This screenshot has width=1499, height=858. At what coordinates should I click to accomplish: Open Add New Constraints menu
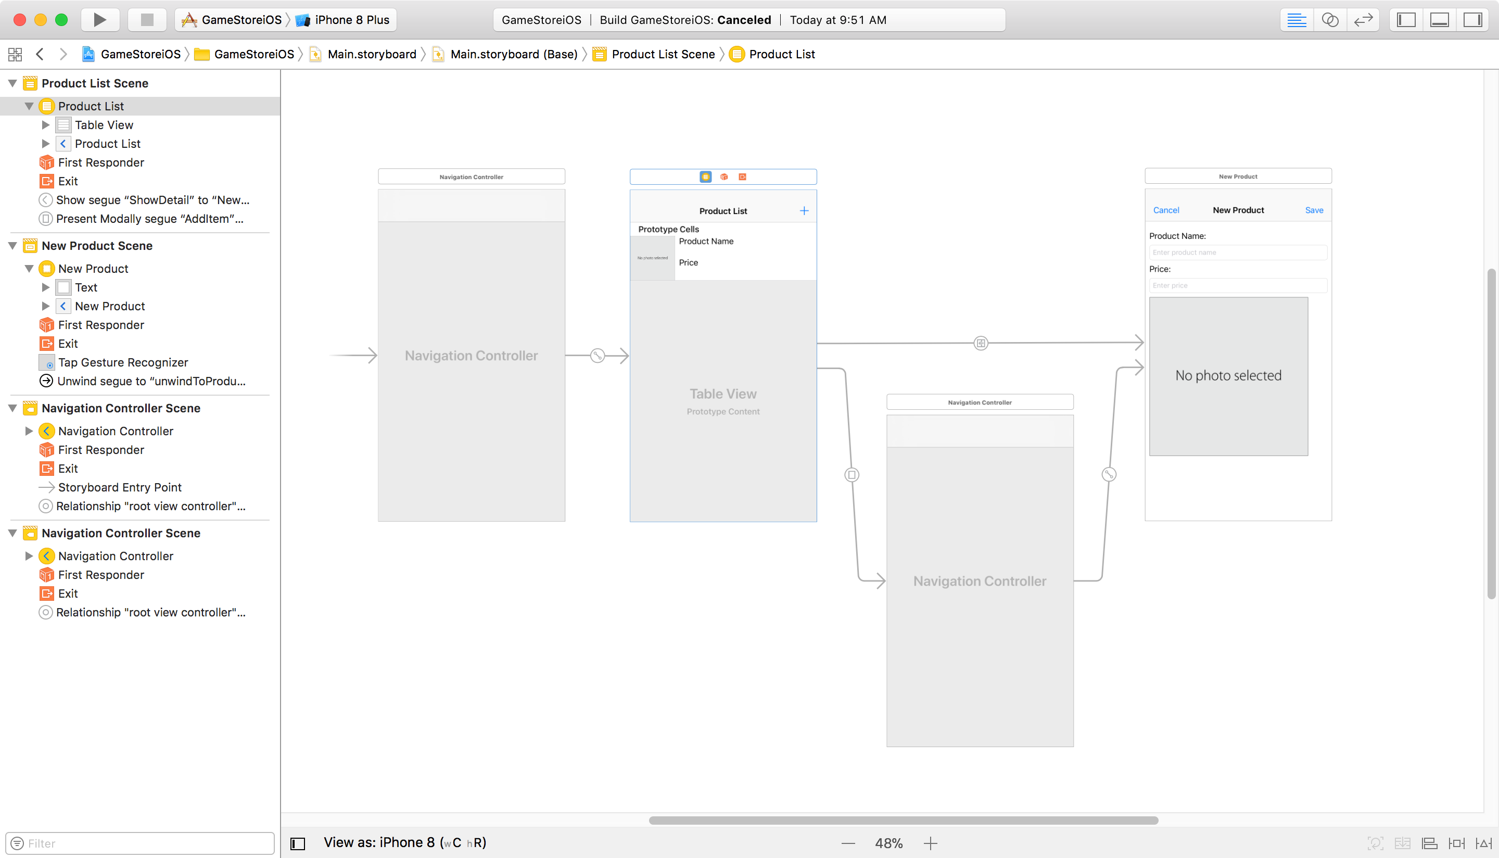tap(1457, 843)
